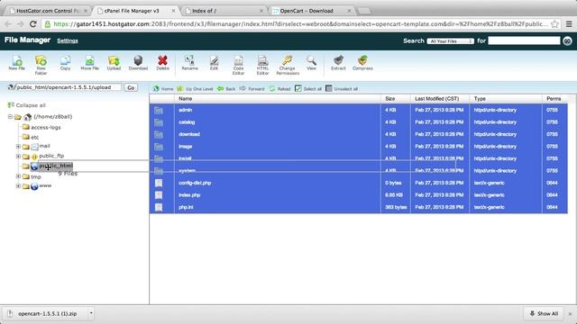The width and height of the screenshot is (577, 324).
Task: Open Change Permissions tool
Action: click(288, 65)
